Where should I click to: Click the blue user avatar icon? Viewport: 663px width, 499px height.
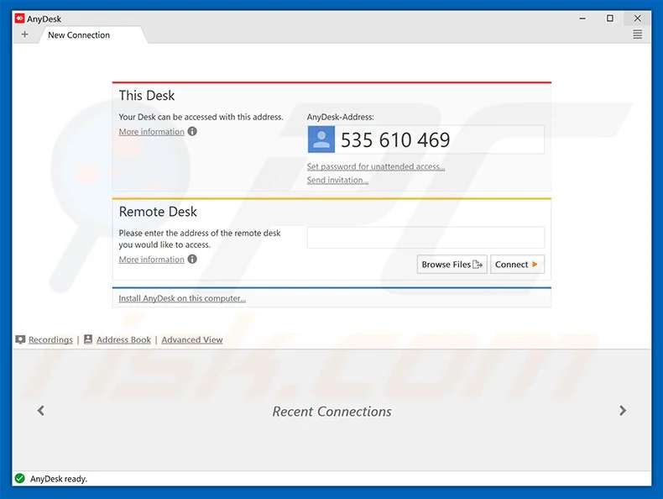point(321,139)
